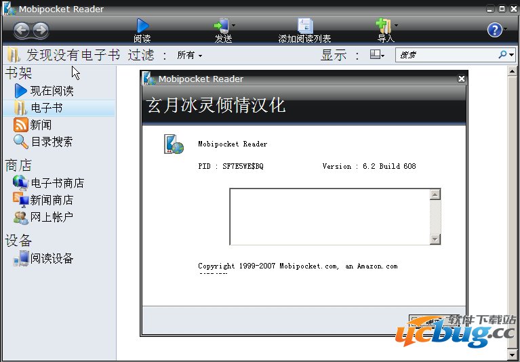
Task: Click the 添加阅读列表 toolbar icon
Action: click(305, 26)
